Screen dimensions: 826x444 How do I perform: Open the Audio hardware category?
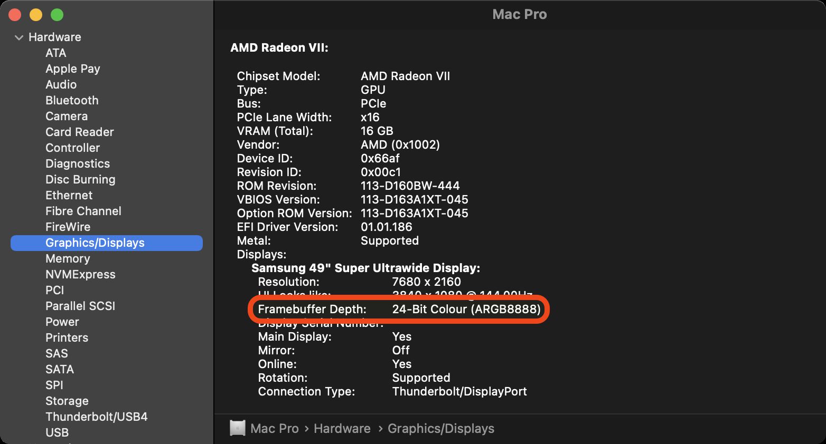[61, 85]
